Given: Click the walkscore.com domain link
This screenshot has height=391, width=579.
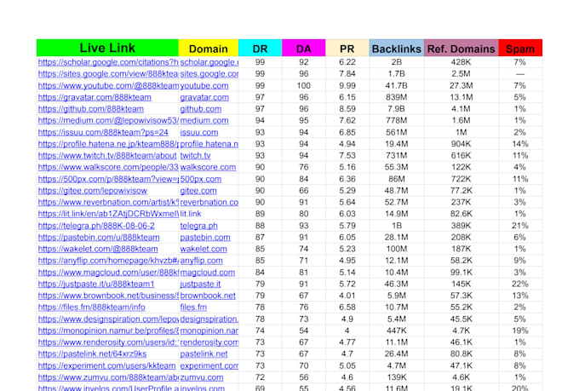Looking at the screenshot, I should [x=208, y=168].
